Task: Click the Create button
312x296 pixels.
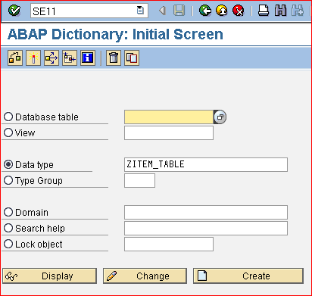Action: click(x=248, y=276)
